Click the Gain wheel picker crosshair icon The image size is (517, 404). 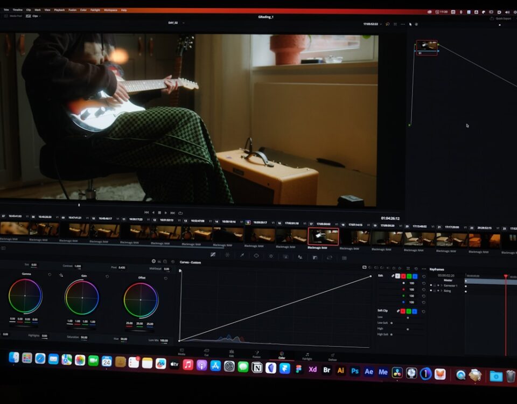coord(61,275)
